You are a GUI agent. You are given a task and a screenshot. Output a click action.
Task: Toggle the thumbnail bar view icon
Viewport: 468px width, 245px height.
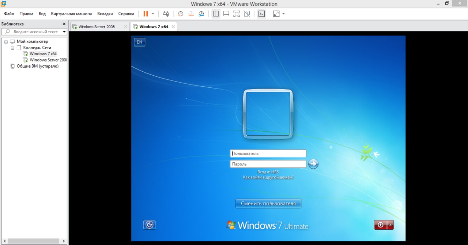pyautogui.click(x=226, y=14)
